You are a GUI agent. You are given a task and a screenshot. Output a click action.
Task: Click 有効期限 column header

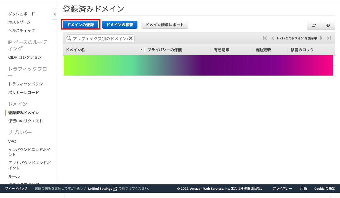222,50
